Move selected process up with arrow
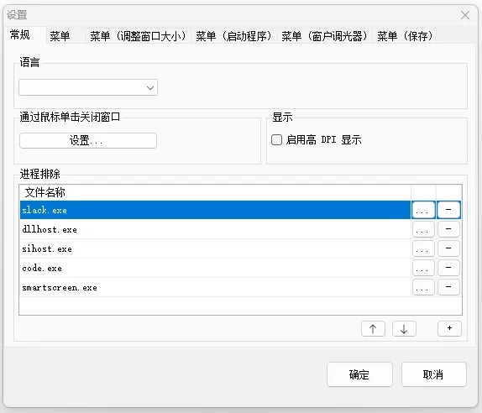Image resolution: width=482 pixels, height=413 pixels. 373,329
